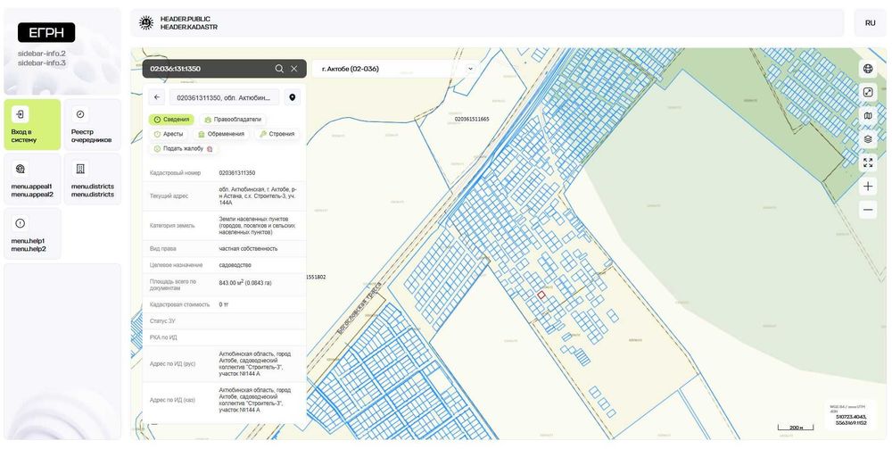Click the search magnifier icon
892x449 pixels.
[x=279, y=69]
